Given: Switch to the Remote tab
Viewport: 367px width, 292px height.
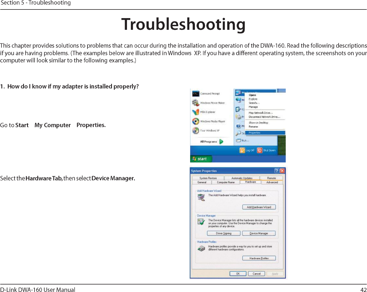Looking at the screenshot, I should point(271,178).
